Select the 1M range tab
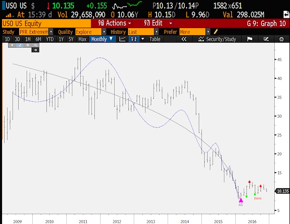290x224 pixels. pos(28,39)
